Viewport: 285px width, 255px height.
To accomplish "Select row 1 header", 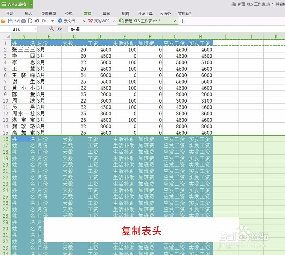I will coord(5,43).
